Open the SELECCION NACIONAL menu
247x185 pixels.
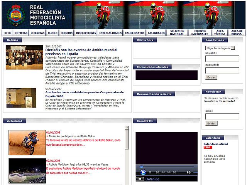tap(177, 32)
